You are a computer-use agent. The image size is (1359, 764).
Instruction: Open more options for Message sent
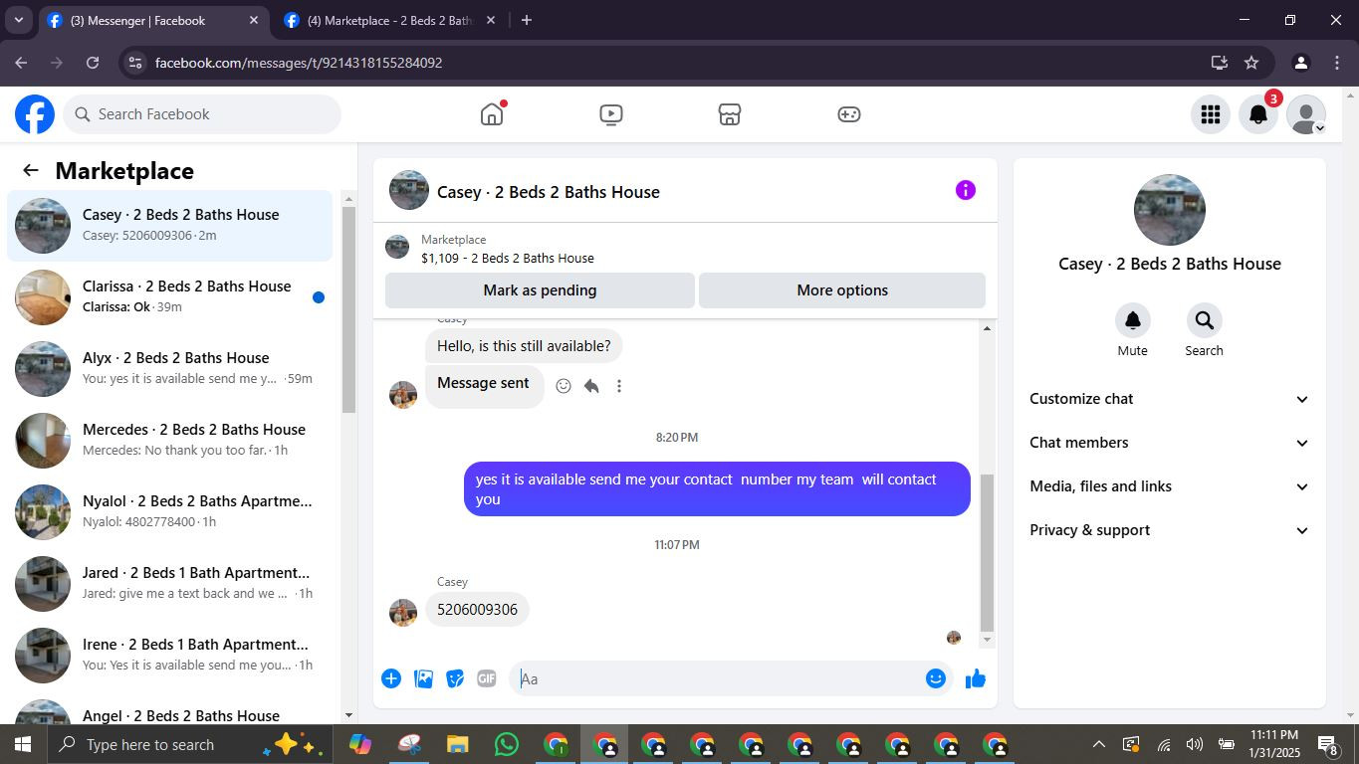[x=619, y=386]
